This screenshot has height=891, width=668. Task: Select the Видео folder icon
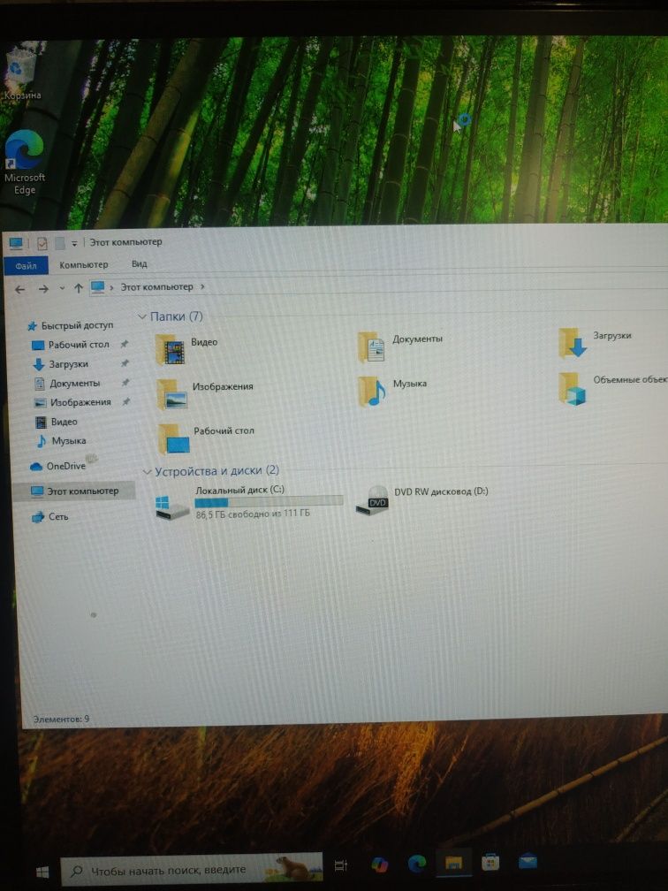coord(171,349)
